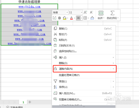Expand the fill color dropdown arrow

(68, 18)
